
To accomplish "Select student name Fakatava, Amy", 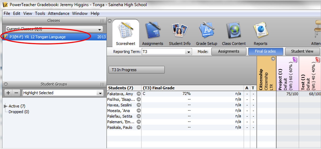I will [x=121, y=94].
